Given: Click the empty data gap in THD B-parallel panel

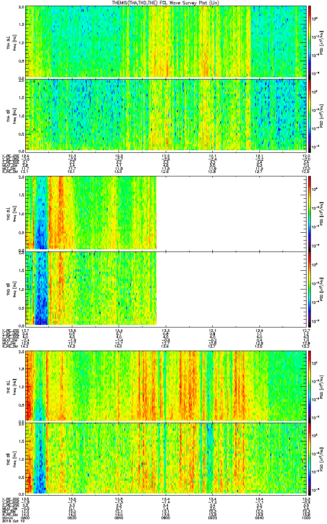Looking at the screenshot, I should click(x=232, y=288).
